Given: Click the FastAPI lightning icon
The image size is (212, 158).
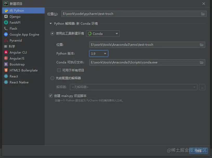Looking at the screenshot, I should [x=6, y=22].
